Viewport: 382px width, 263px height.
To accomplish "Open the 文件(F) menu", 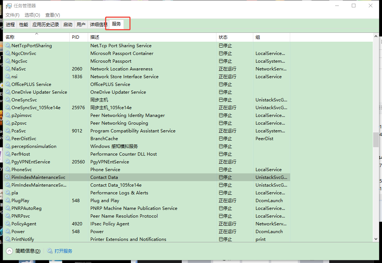I will (13, 15).
